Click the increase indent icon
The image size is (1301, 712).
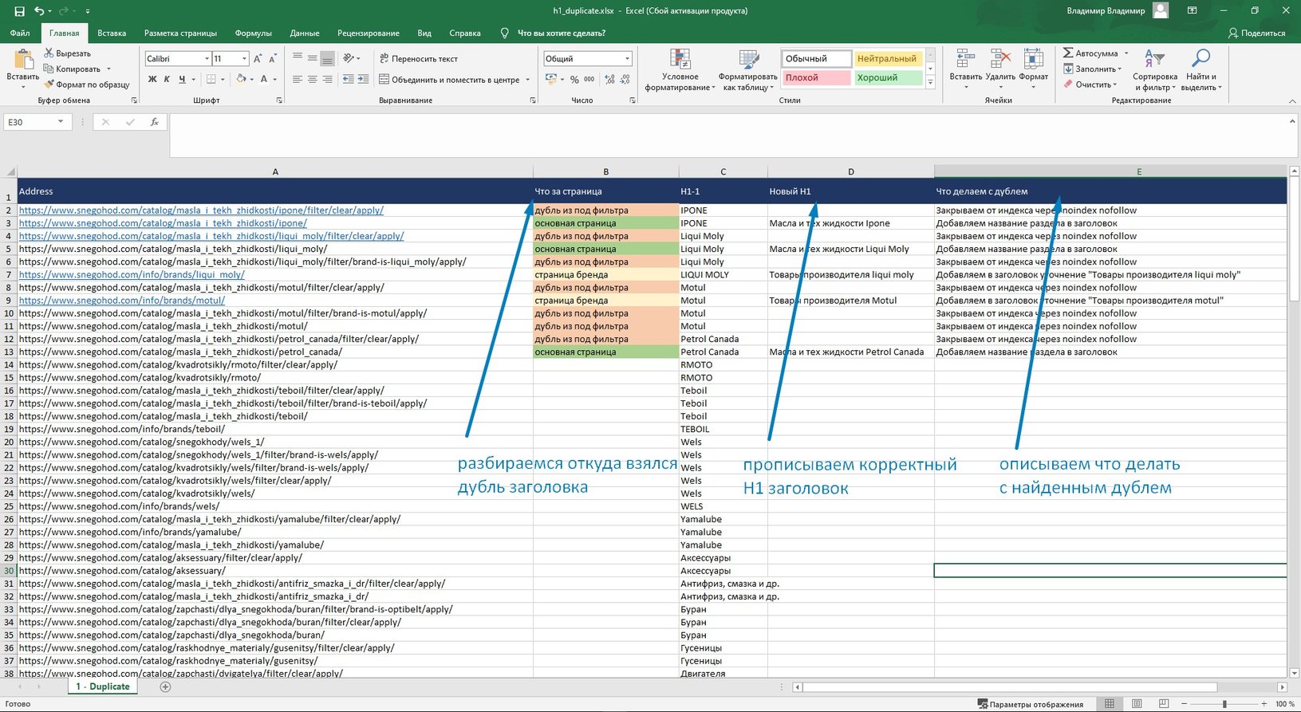click(x=364, y=79)
